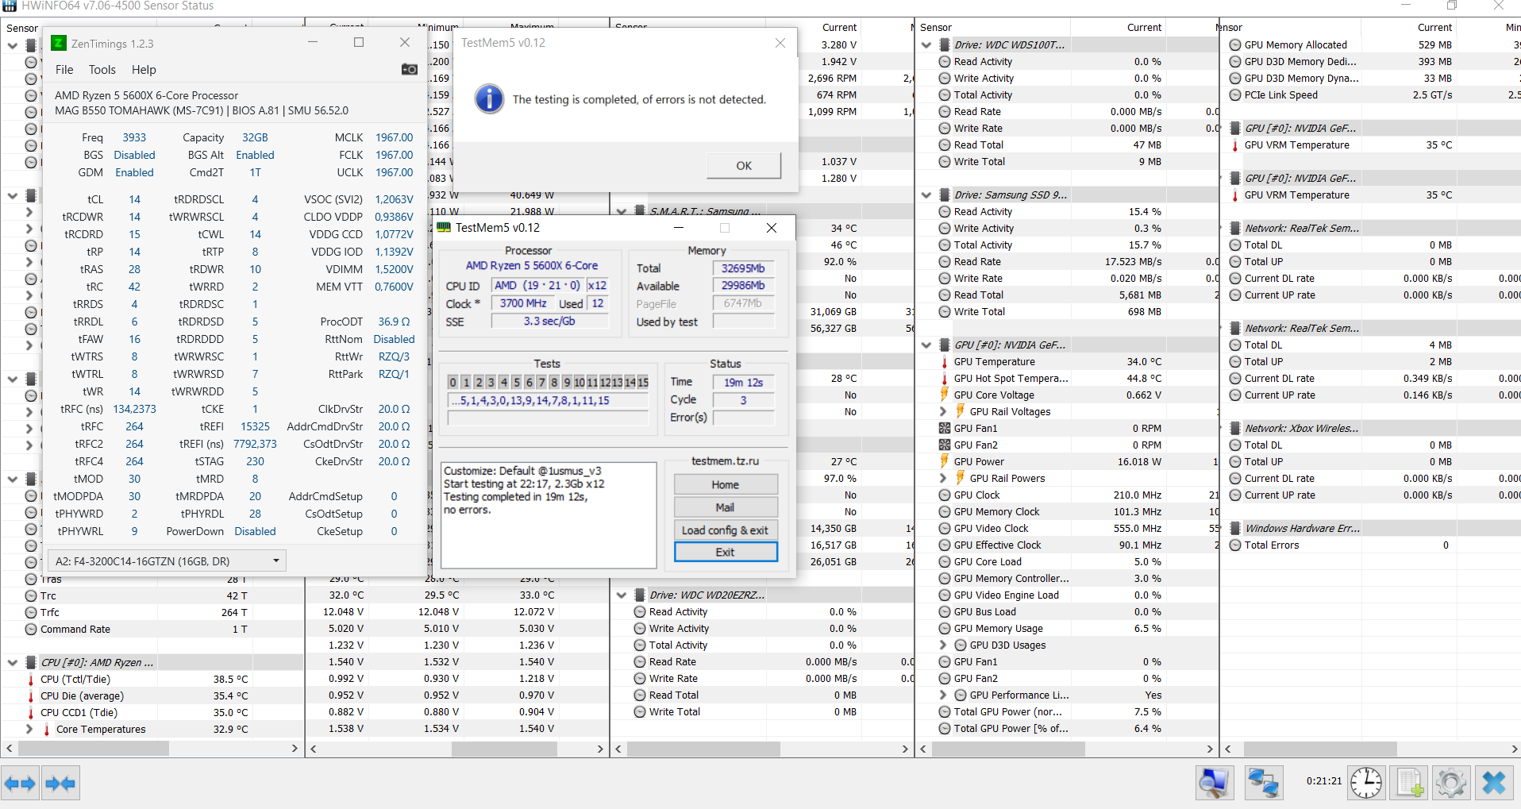Open the Tools menu in ZenTimings

(x=102, y=70)
